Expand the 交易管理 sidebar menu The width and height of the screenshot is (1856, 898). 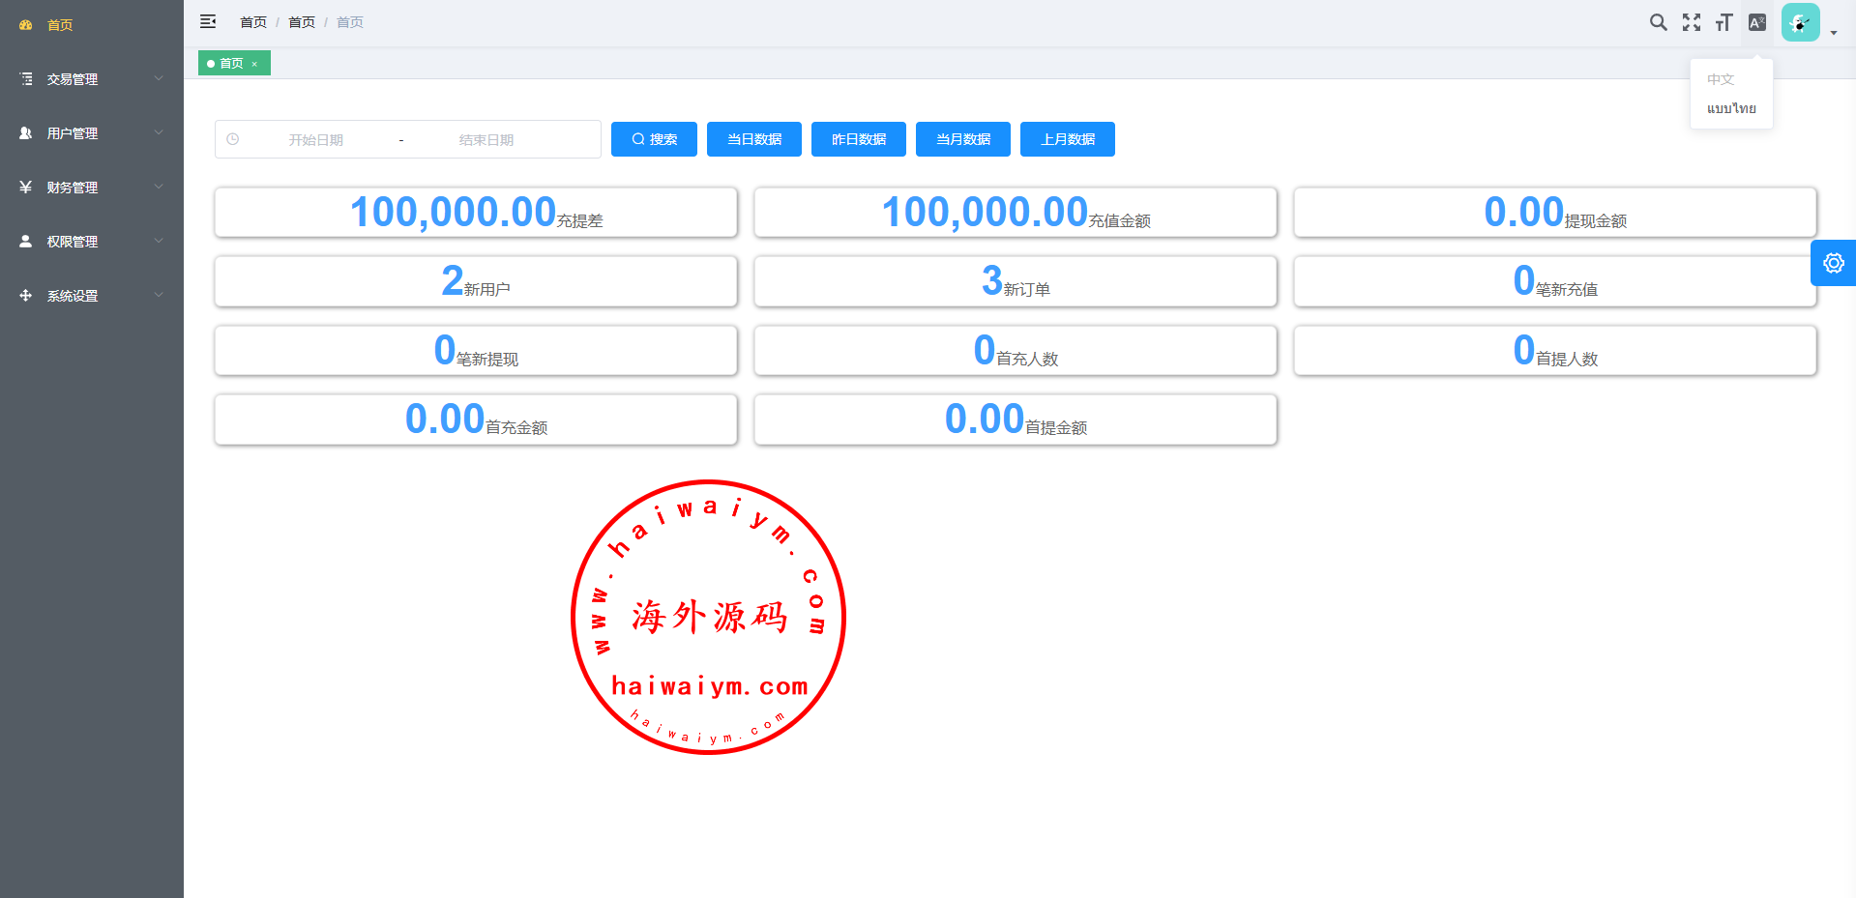tap(91, 79)
